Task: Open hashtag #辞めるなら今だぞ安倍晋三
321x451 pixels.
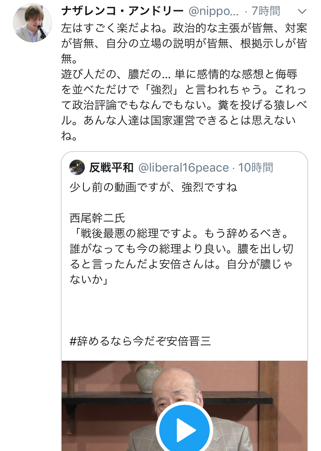Action: pos(140,341)
